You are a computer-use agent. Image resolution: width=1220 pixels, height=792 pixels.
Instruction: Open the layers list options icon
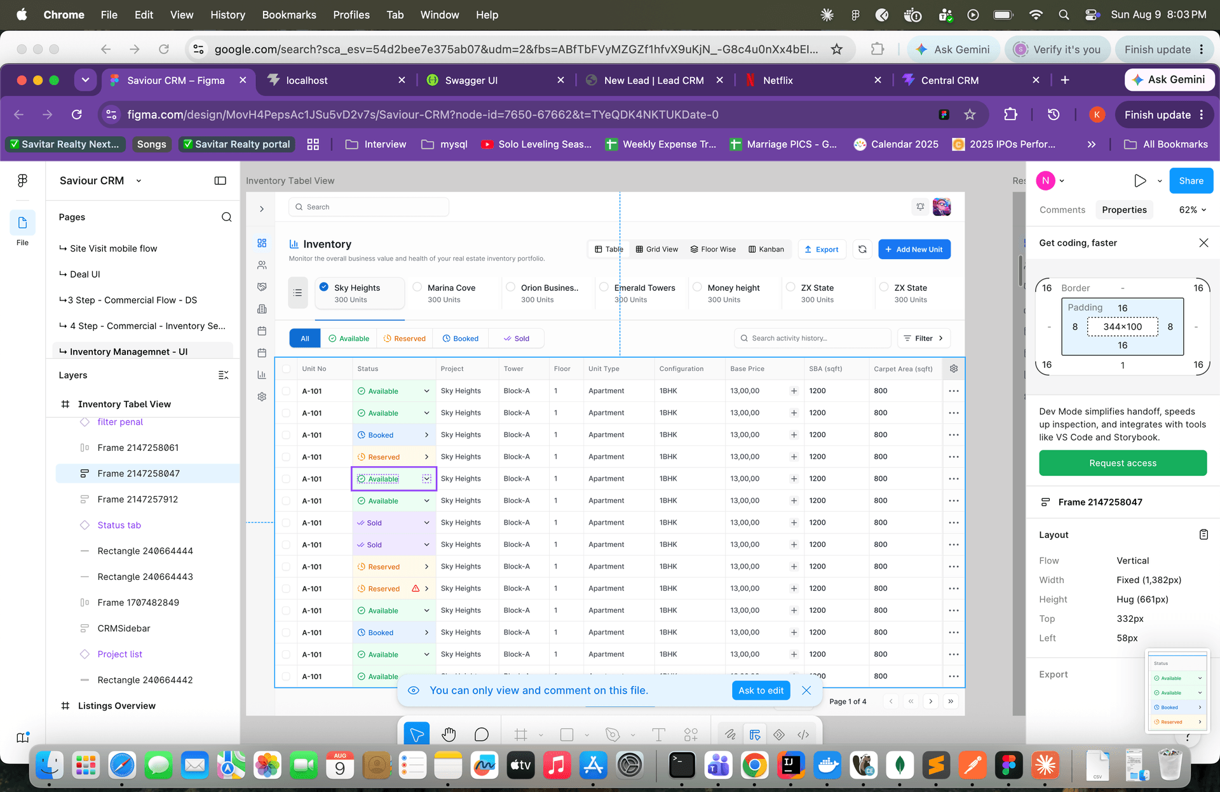(224, 375)
